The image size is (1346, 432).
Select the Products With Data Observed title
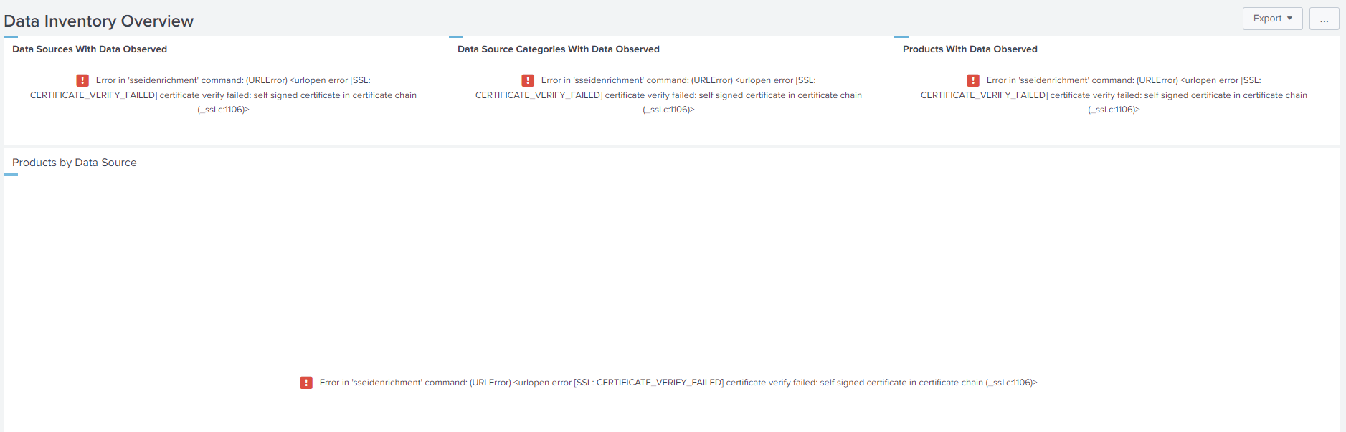point(970,49)
